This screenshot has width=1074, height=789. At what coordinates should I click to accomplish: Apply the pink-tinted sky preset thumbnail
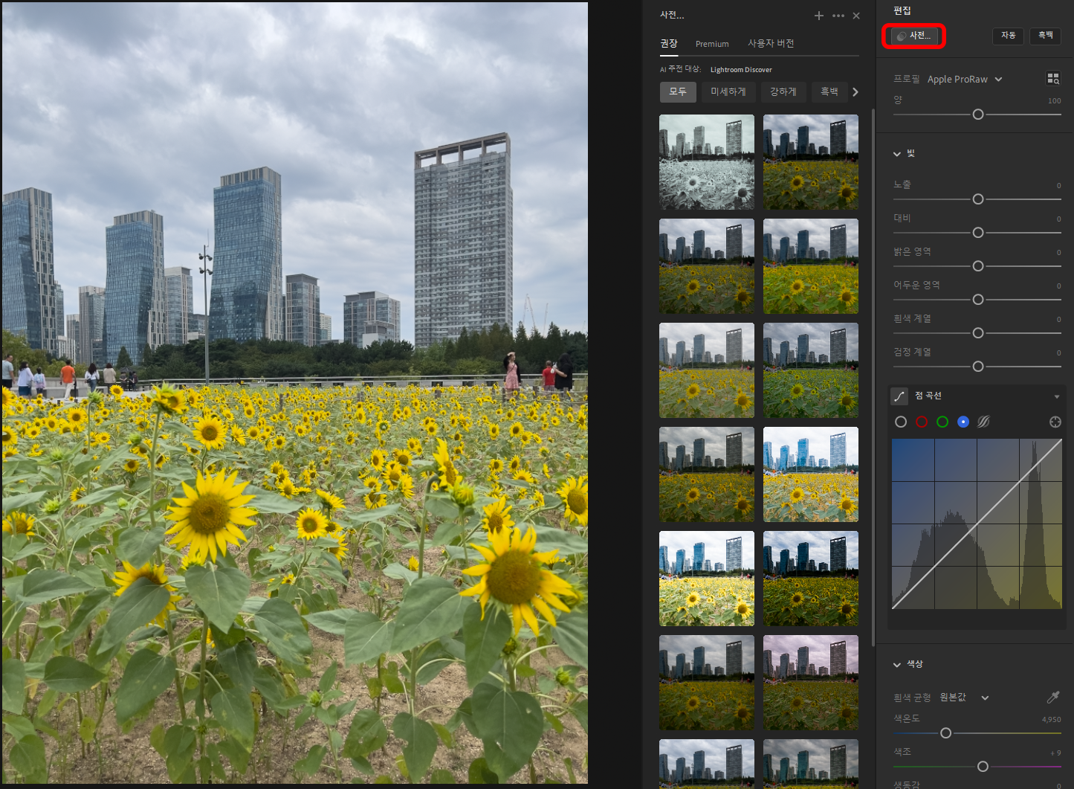[x=811, y=683]
